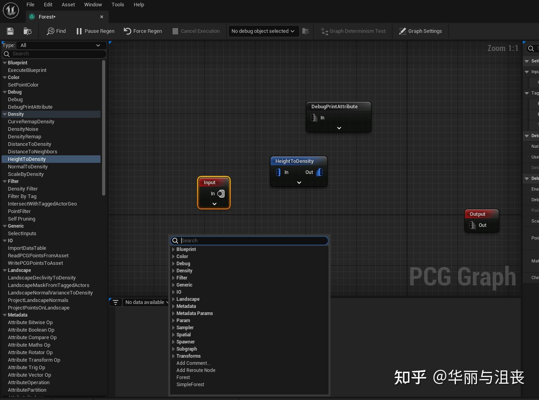Browse to graph asset in Content Browser
The height and width of the screenshot is (400, 539).
click(27, 31)
